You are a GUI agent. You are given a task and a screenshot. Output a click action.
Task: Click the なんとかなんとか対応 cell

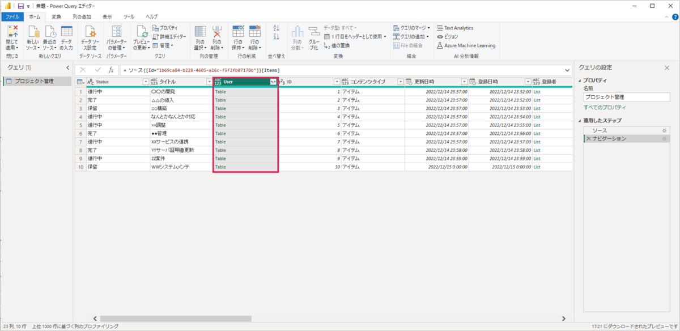point(181,117)
